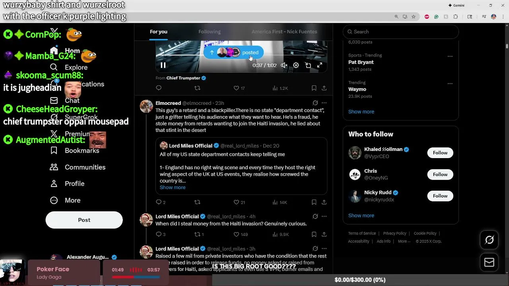
Task: Open the Explore navigation item
Action: click(x=68, y=68)
